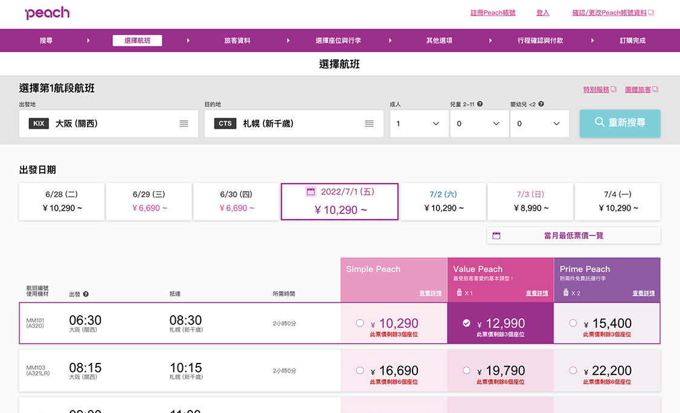Select the 7/2 (六) date card
This screenshot has height=413, width=680.
tap(443, 202)
